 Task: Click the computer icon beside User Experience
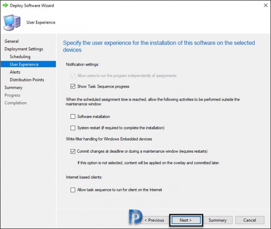point(12,23)
